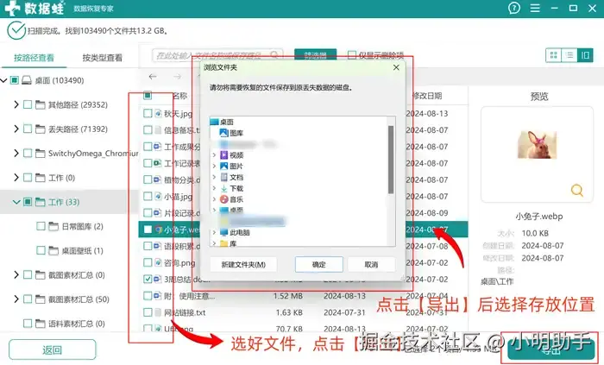
Task: Click the drive icon beside 桌面 (103490)
Action: pyautogui.click(x=26, y=80)
